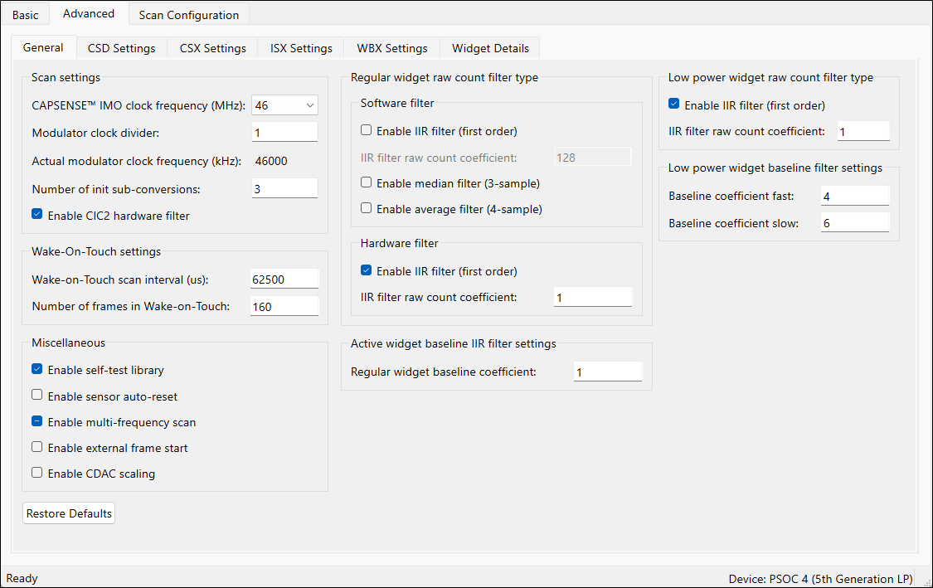Go to the Scan Configuration tab
Screen dimensions: 933x588
[188, 15]
